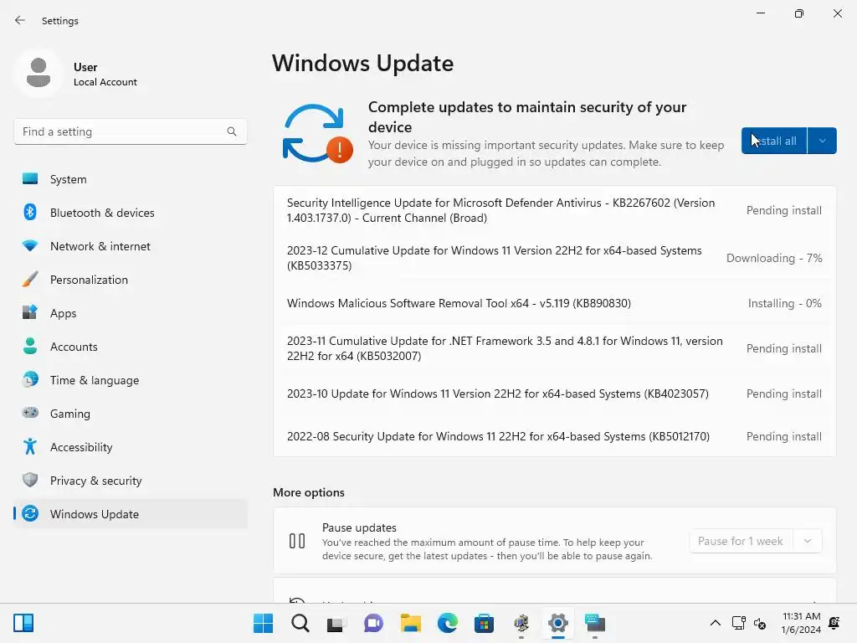Expand the Install all dropdown arrow
Viewport: 857px width, 643px height.
click(x=822, y=141)
